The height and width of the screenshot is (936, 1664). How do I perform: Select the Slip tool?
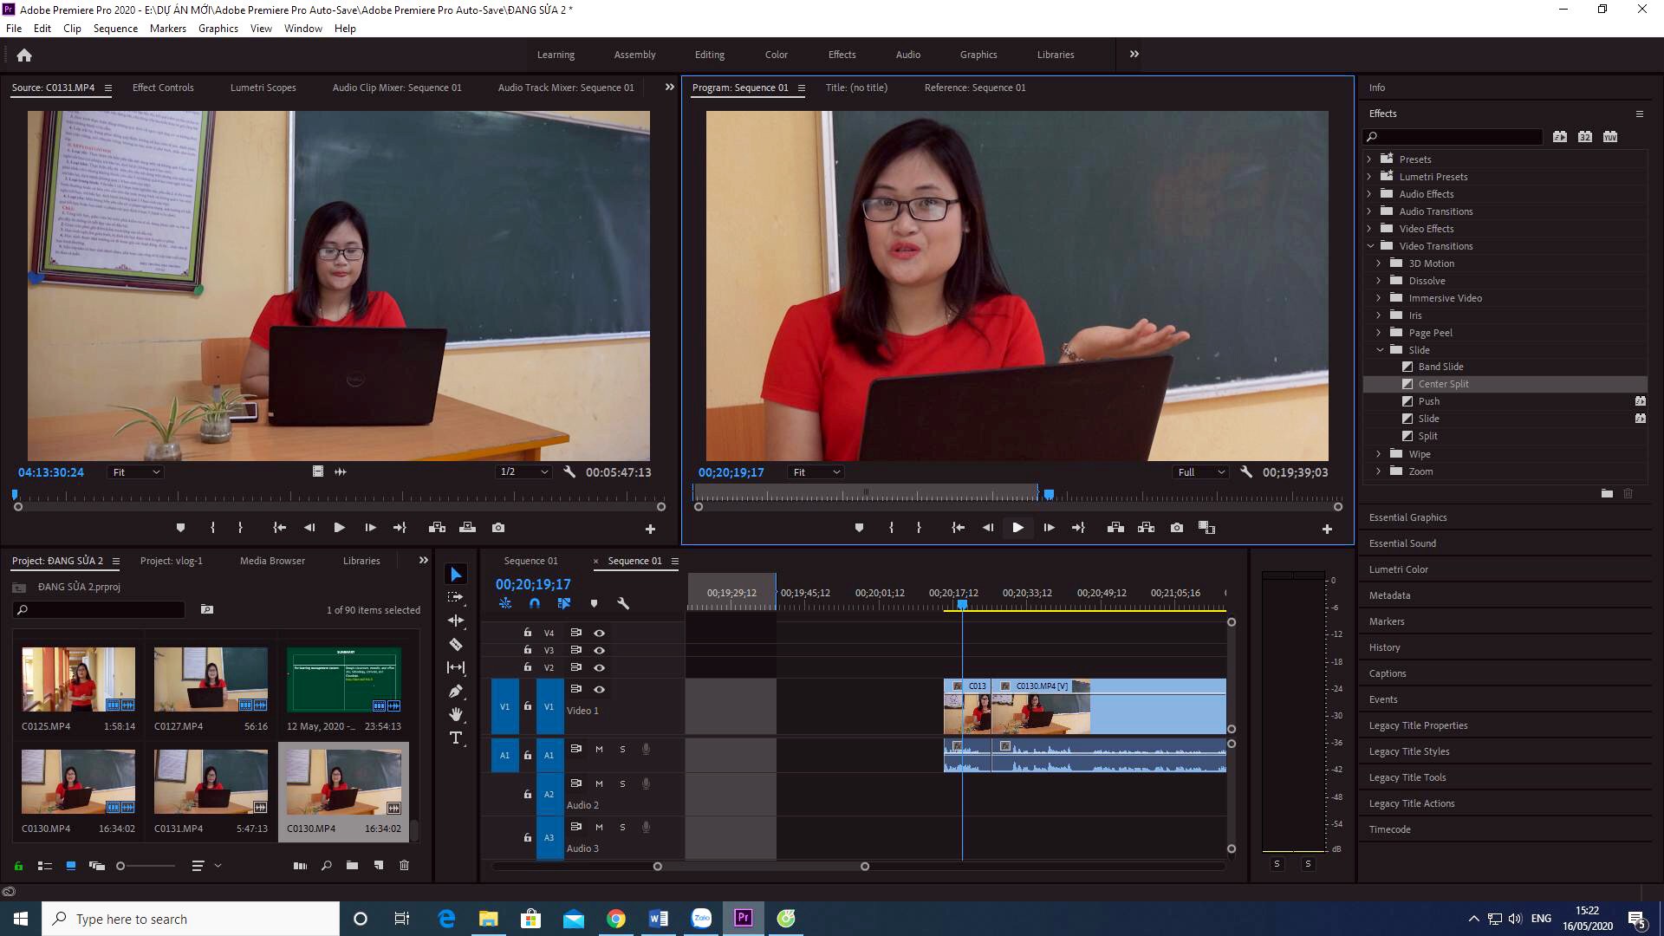click(x=456, y=667)
